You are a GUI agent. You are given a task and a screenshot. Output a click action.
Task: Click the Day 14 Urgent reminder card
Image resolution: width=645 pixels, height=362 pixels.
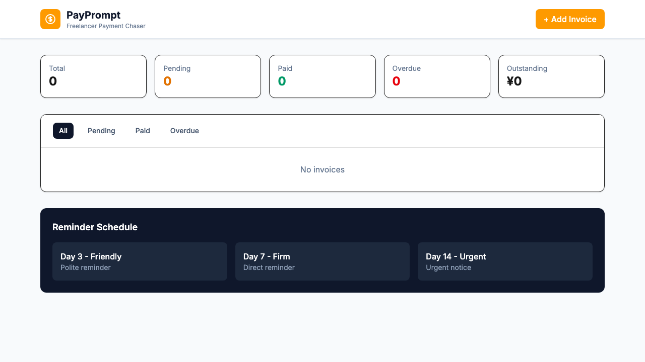[505, 261]
